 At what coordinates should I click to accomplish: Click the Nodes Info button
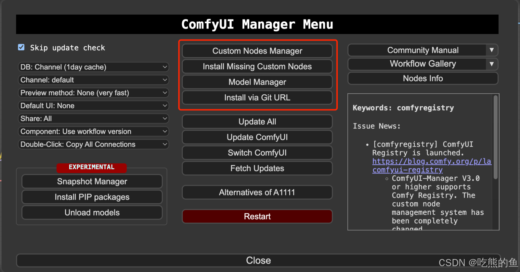pos(423,78)
